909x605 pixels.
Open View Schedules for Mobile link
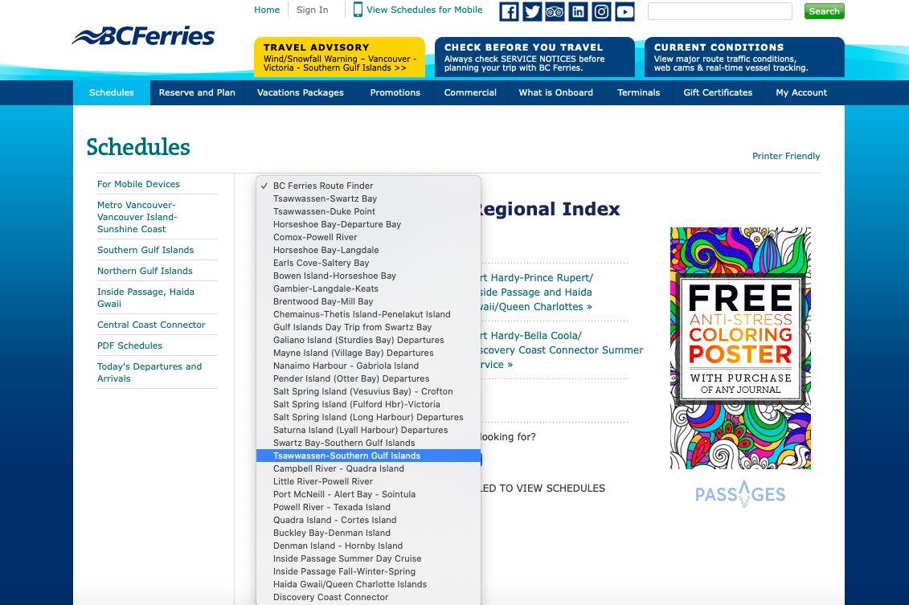tap(424, 10)
